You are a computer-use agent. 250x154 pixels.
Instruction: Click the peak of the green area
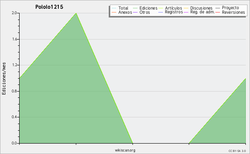(x=76, y=13)
